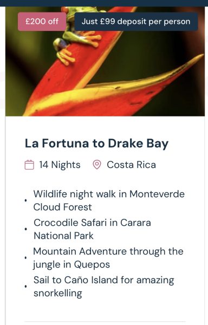Click the bullet before Sail to Caño Island
Viewport: 208px width, 325px height.
(25, 286)
